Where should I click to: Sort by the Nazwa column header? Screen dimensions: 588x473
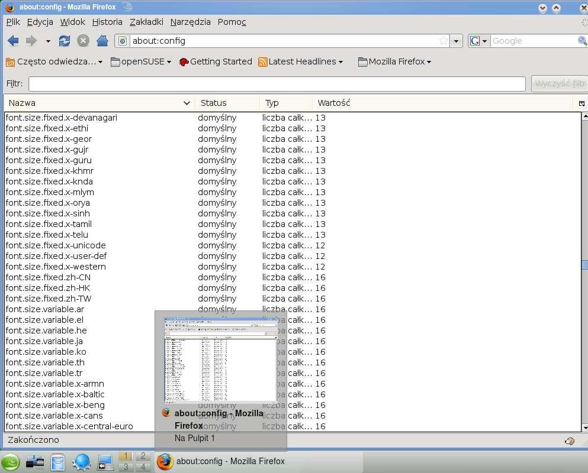point(99,103)
